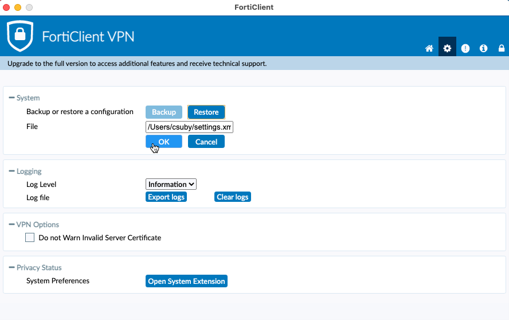Confirm restore with the OK button
Screen dimensions: 509x320
(x=164, y=142)
